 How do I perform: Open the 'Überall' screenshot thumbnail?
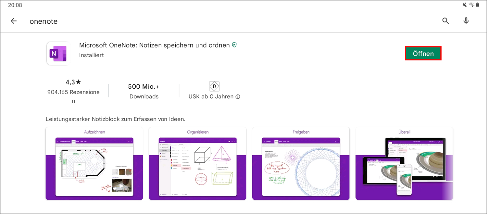point(404,163)
